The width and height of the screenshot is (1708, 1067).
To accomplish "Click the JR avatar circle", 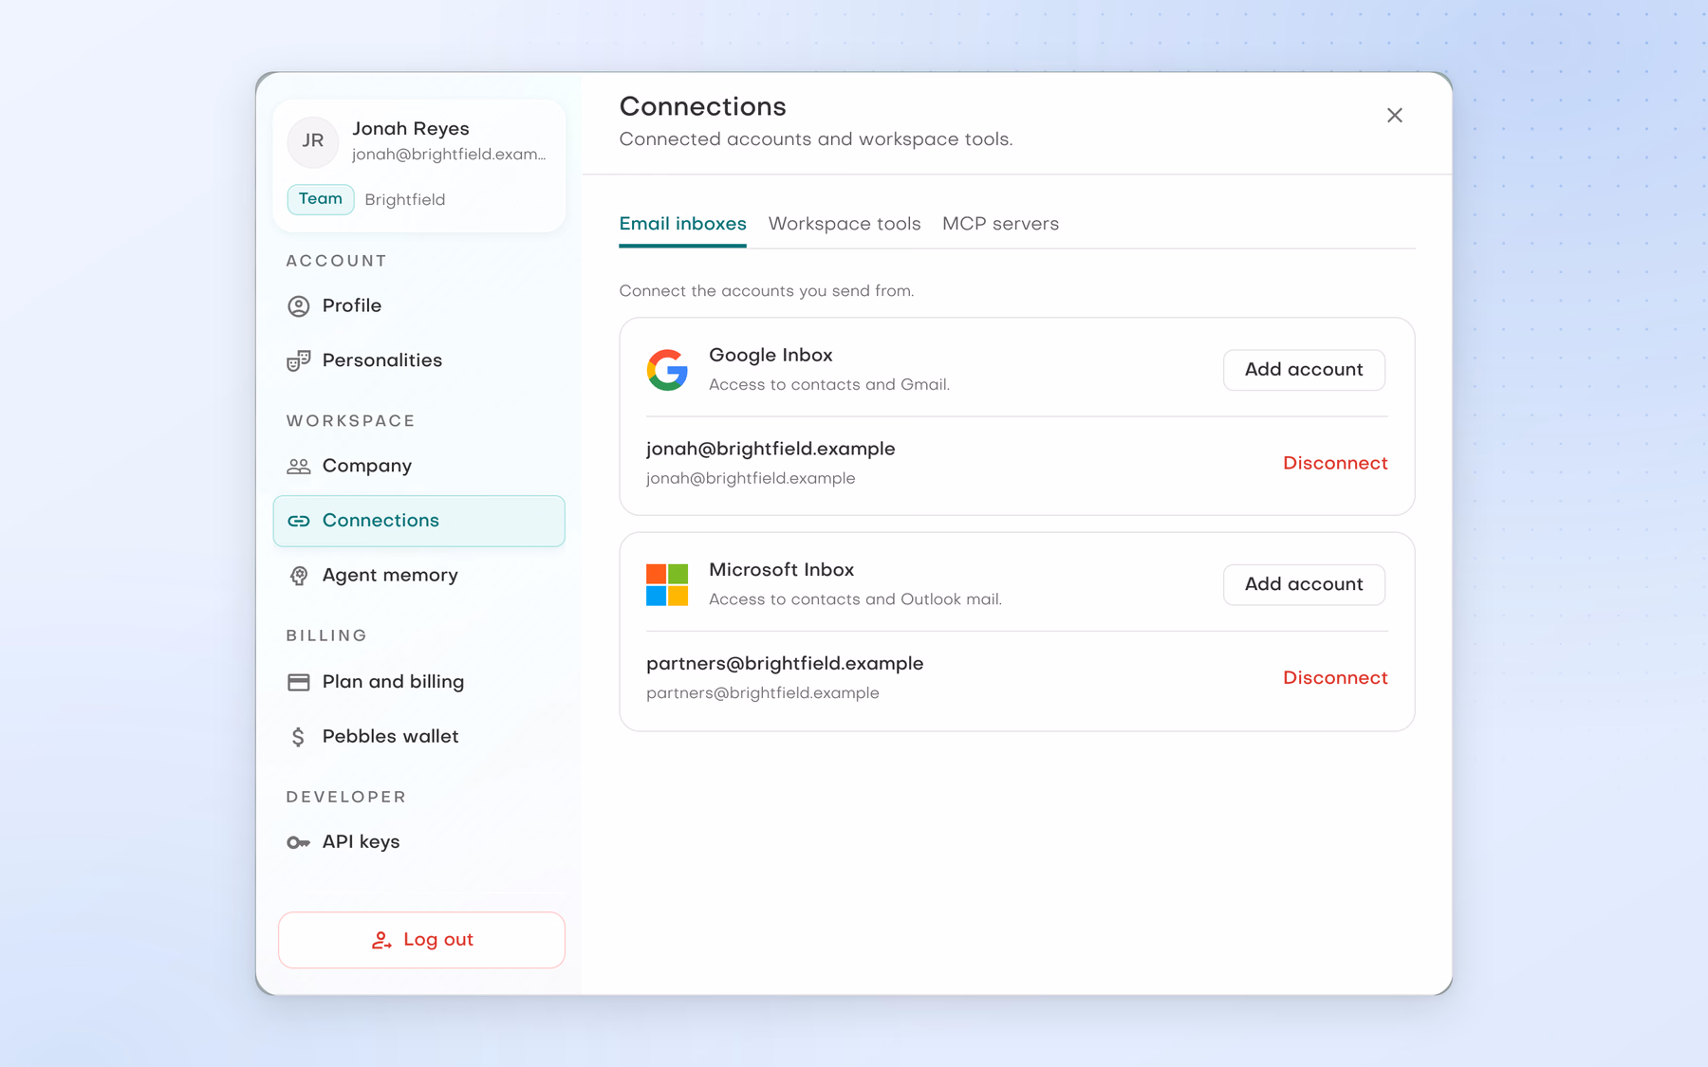I will (x=313, y=141).
